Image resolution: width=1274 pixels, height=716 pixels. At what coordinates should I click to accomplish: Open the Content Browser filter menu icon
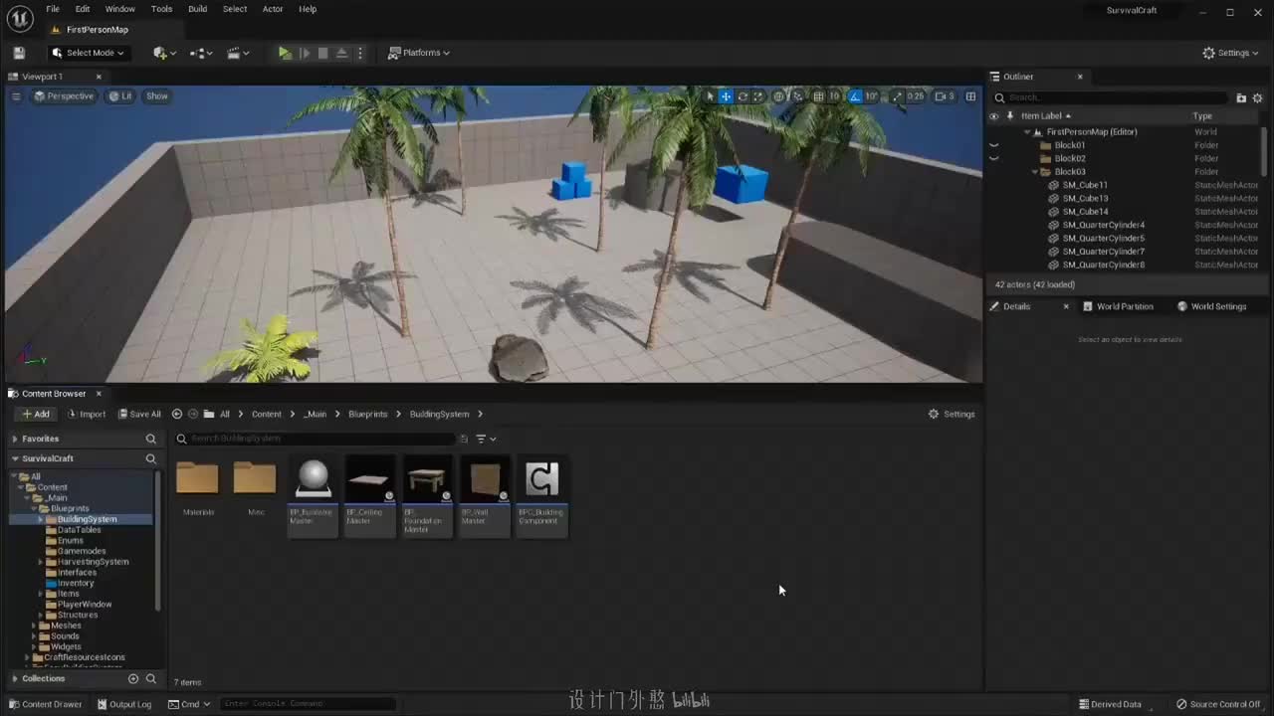[x=486, y=439]
